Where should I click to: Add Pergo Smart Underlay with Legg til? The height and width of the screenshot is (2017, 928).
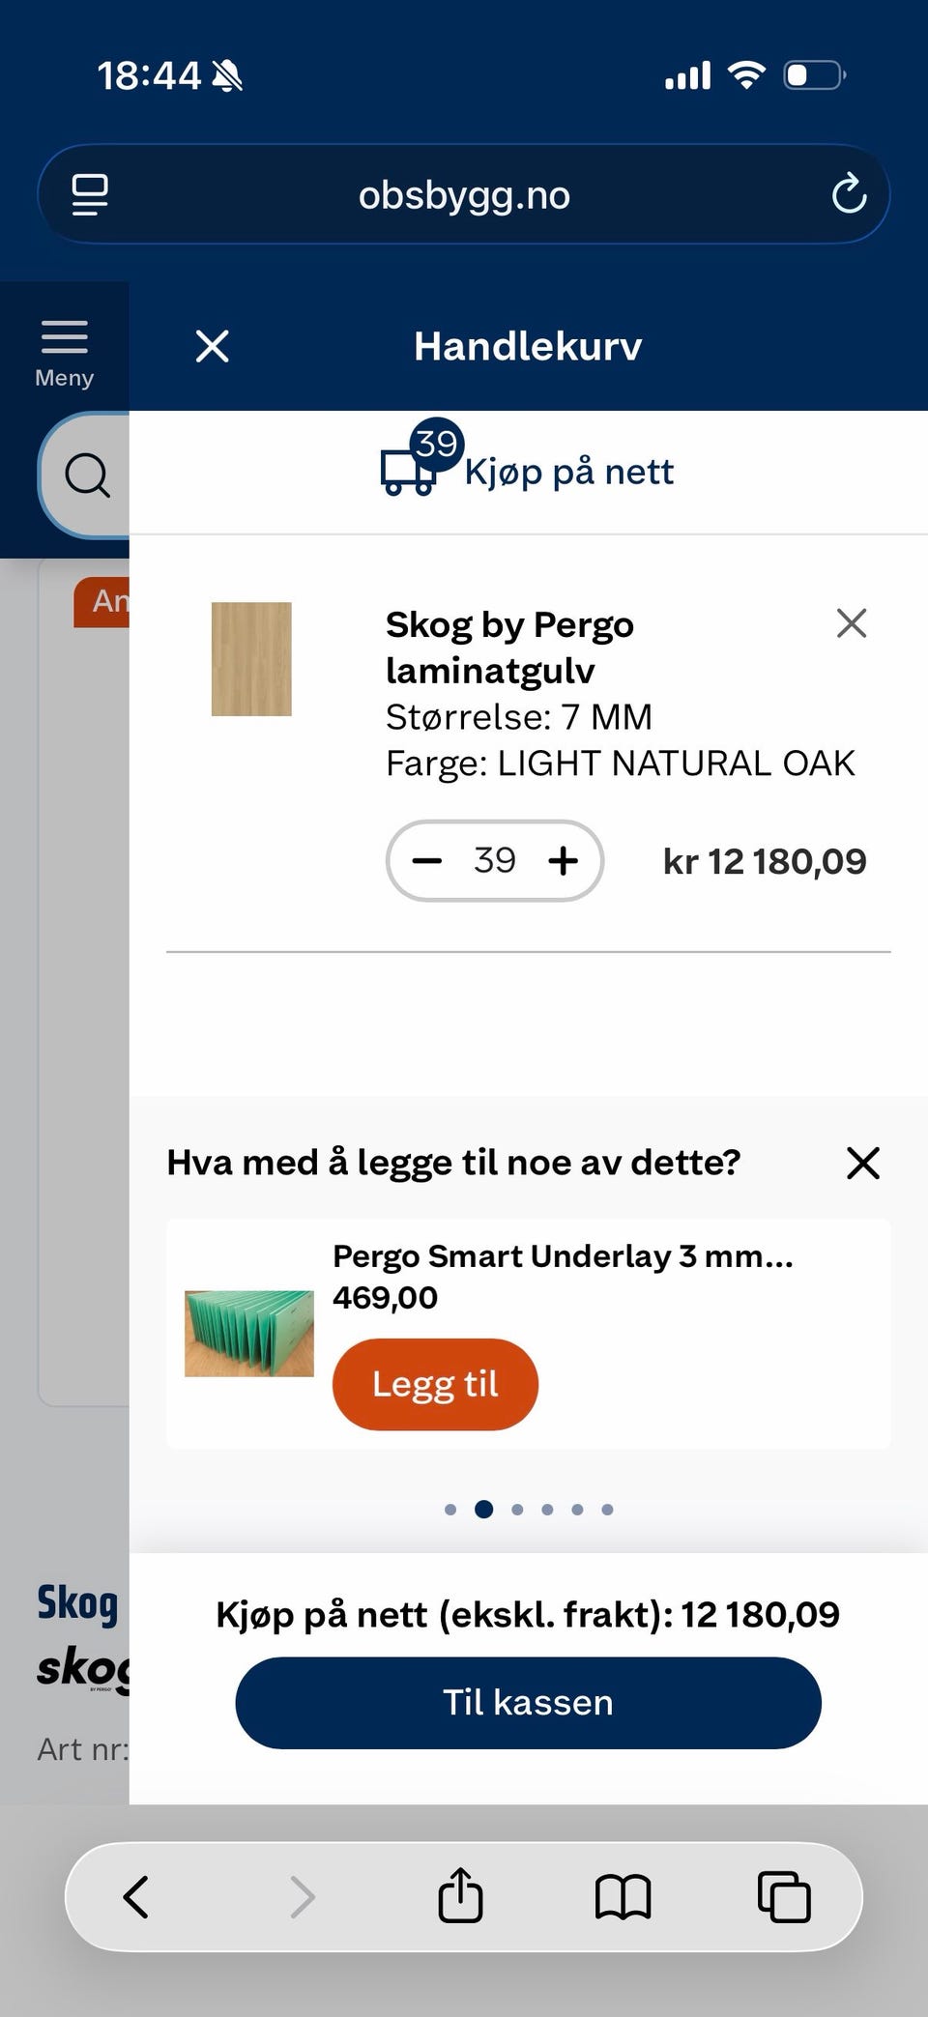click(x=435, y=1384)
